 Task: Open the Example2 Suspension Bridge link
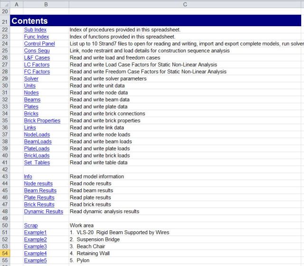pos(35,239)
